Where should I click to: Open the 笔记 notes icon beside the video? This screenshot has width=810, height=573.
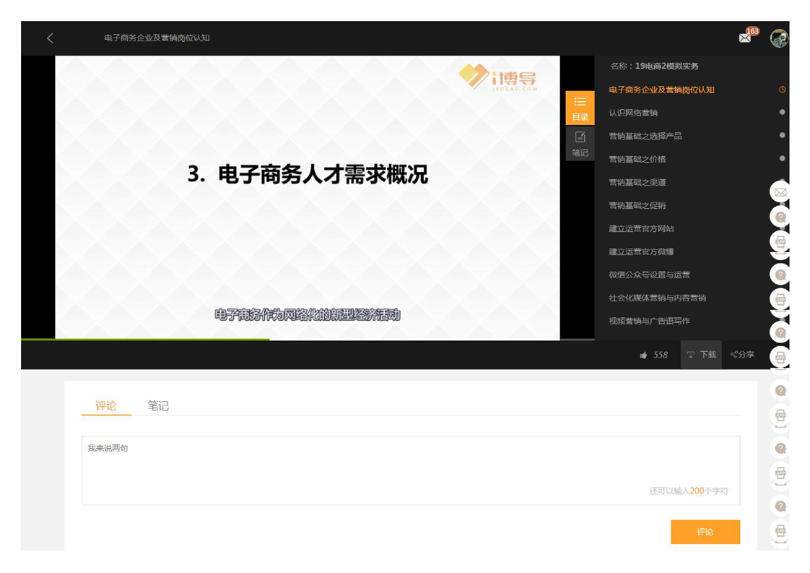tap(580, 143)
